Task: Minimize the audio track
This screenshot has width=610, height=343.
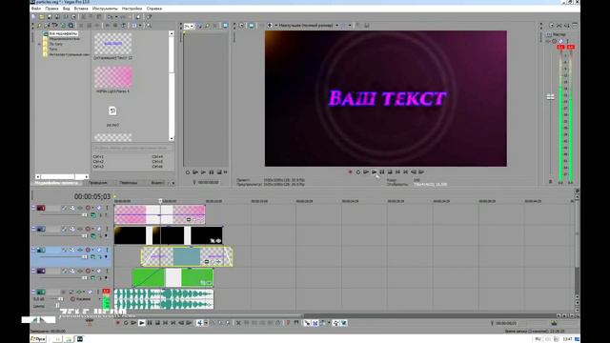Action: point(33,292)
